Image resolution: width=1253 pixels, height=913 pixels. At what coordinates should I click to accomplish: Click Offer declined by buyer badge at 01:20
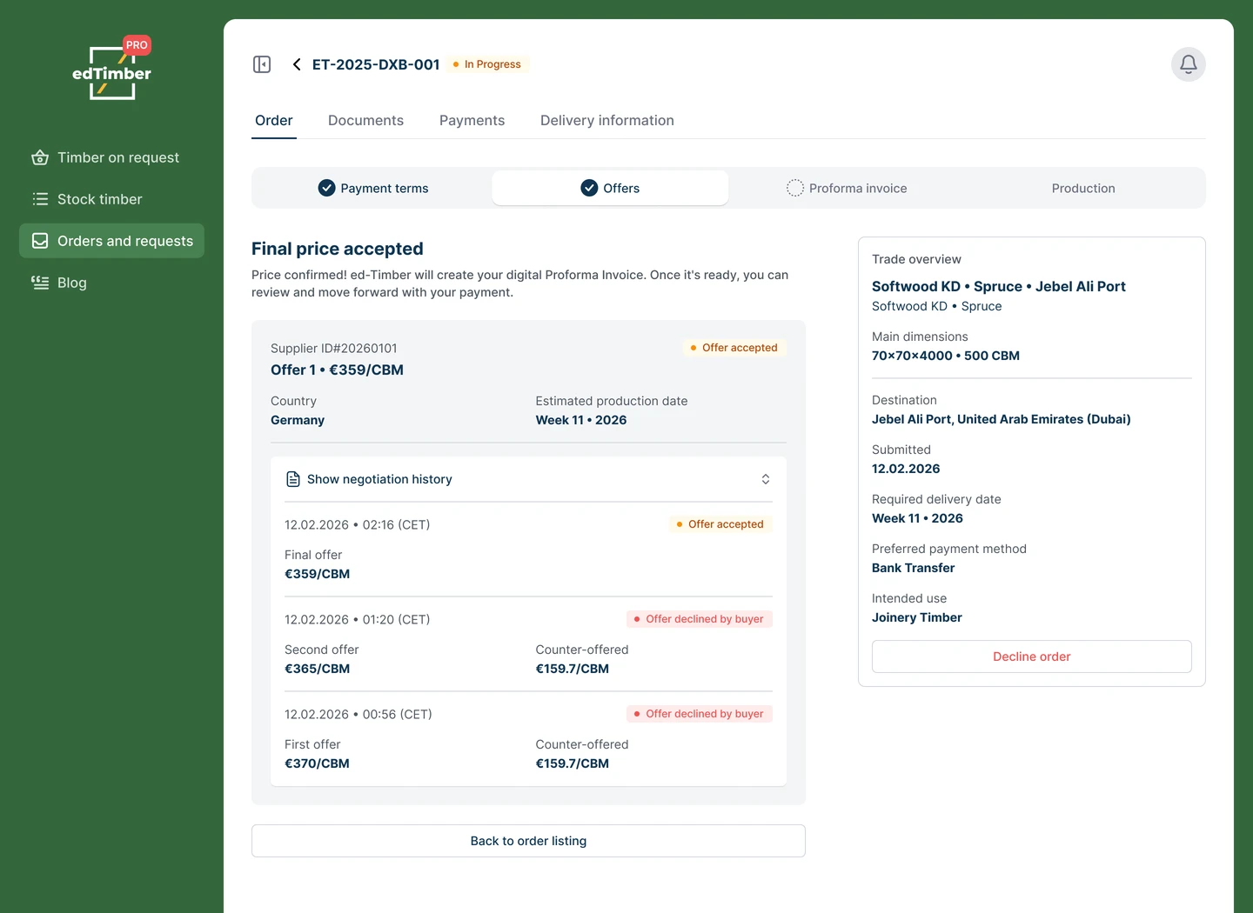pyautogui.click(x=700, y=619)
